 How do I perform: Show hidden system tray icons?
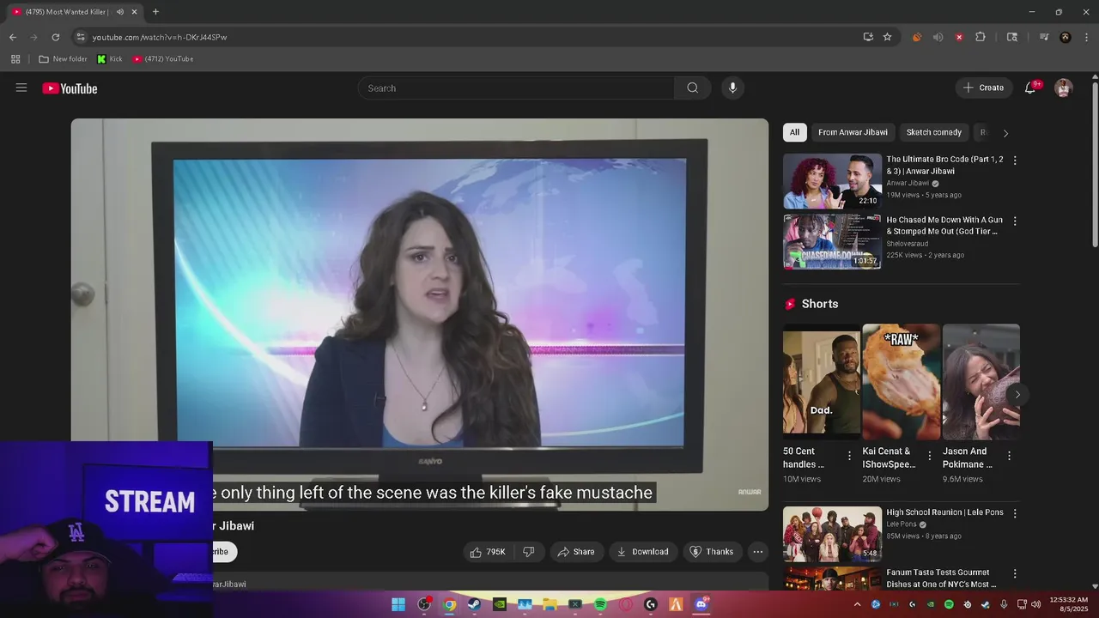857,604
